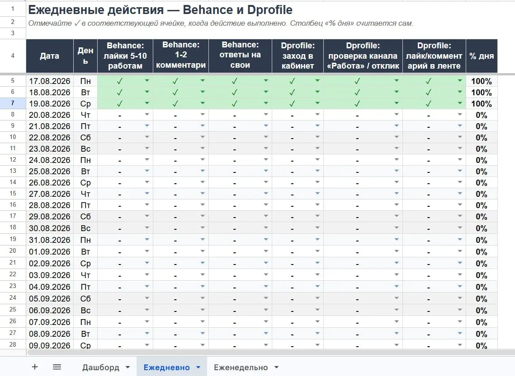Switch to the Дашборд sheet tab
515x376 pixels.
100,367
